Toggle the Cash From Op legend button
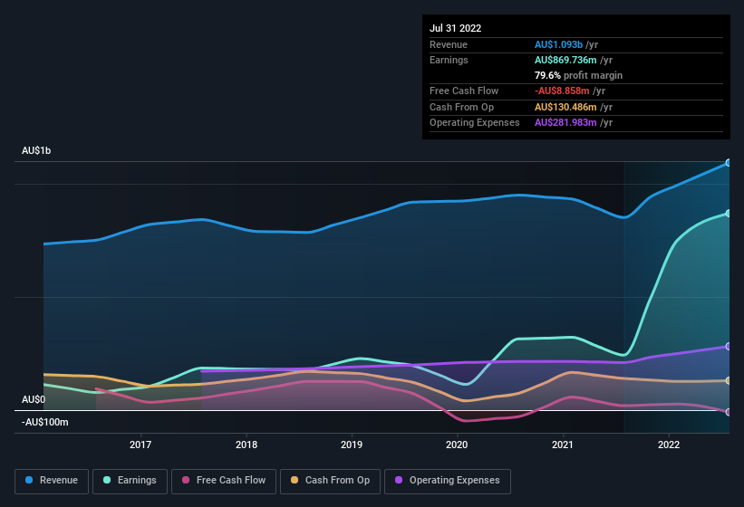The height and width of the screenshot is (507, 744). pyautogui.click(x=330, y=481)
